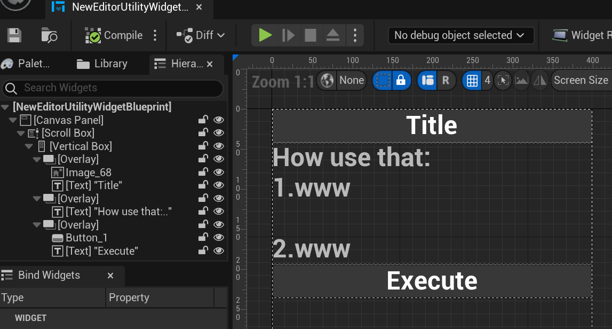Toggle the respect locks padlock icon
This screenshot has width=612, height=329.
(x=401, y=81)
